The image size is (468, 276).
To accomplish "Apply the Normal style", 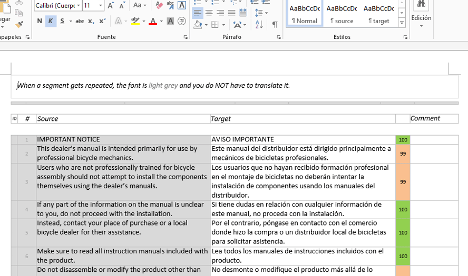I will [x=304, y=14].
